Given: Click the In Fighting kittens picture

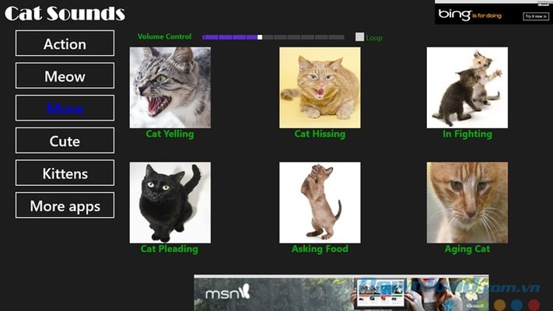Looking at the screenshot, I should point(467,87).
